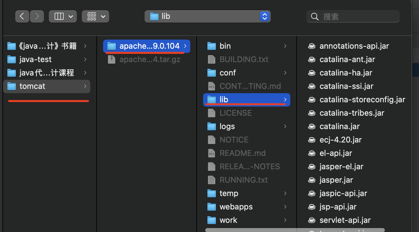Open the lib path popup selector

[265, 16]
